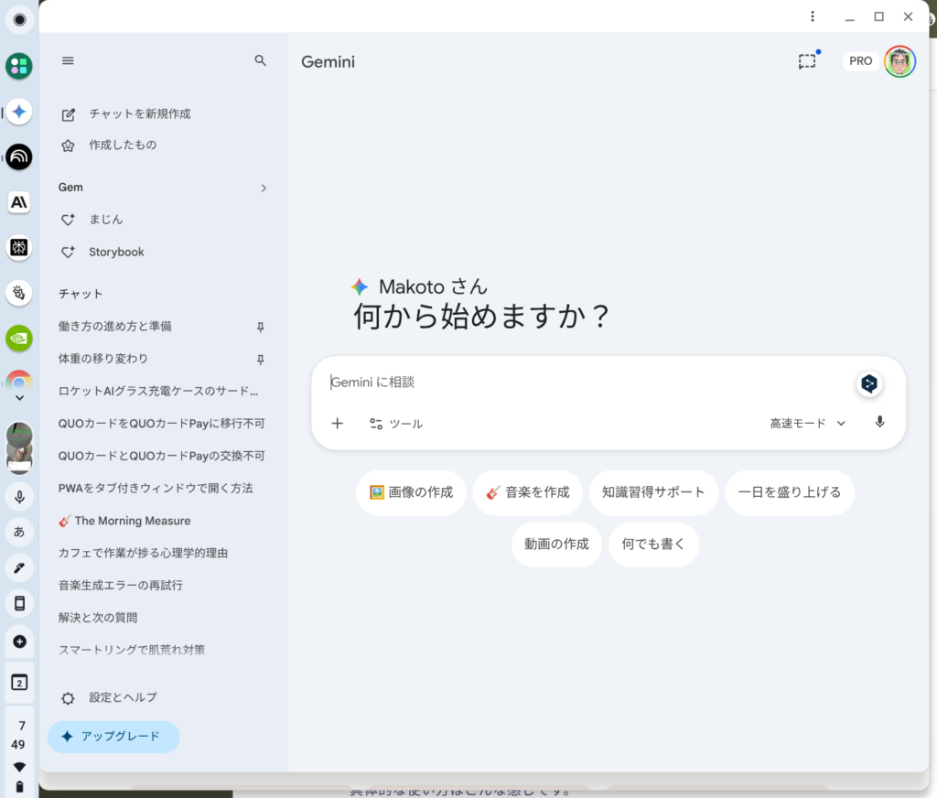Expand the Gem section chevron
Viewport: 937px width, 798px height.
click(x=264, y=188)
